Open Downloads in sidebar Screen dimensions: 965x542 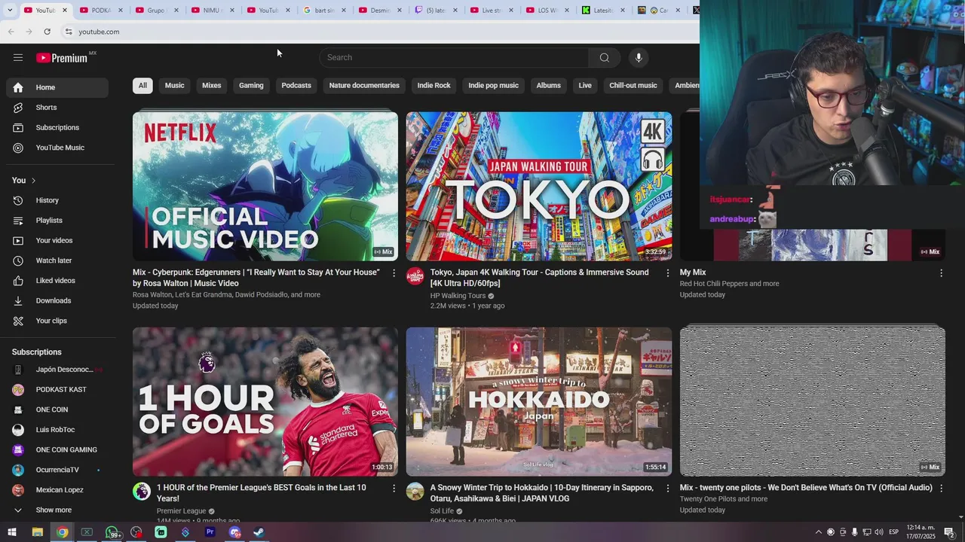[57, 301]
